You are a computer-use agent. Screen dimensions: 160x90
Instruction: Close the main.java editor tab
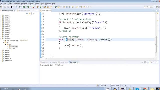coord(50,10)
